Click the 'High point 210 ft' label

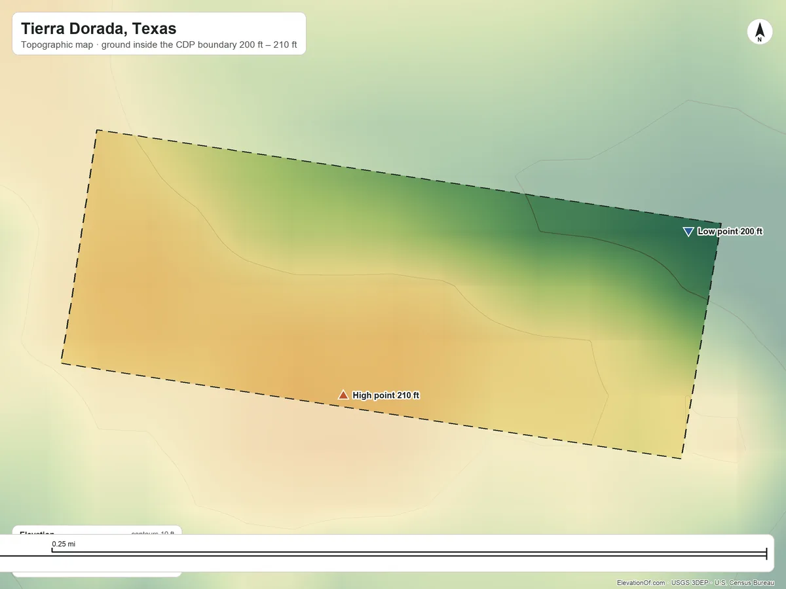click(386, 395)
